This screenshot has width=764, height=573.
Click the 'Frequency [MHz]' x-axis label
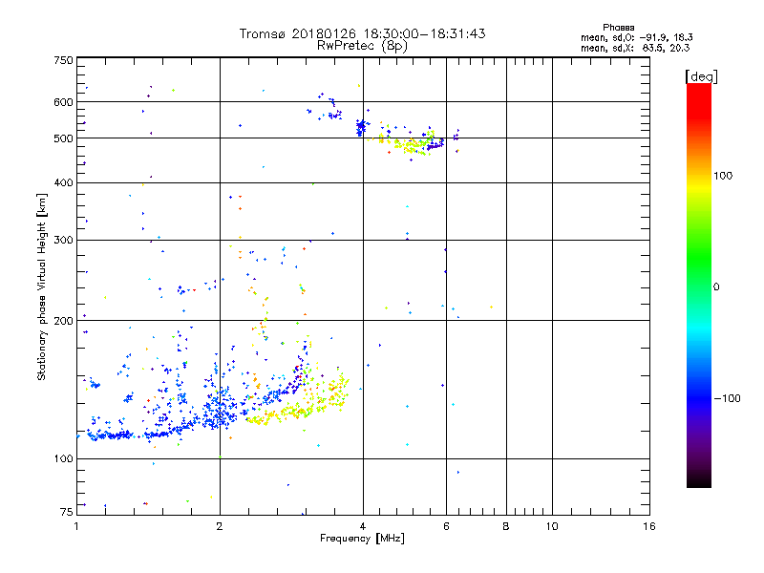362,539
